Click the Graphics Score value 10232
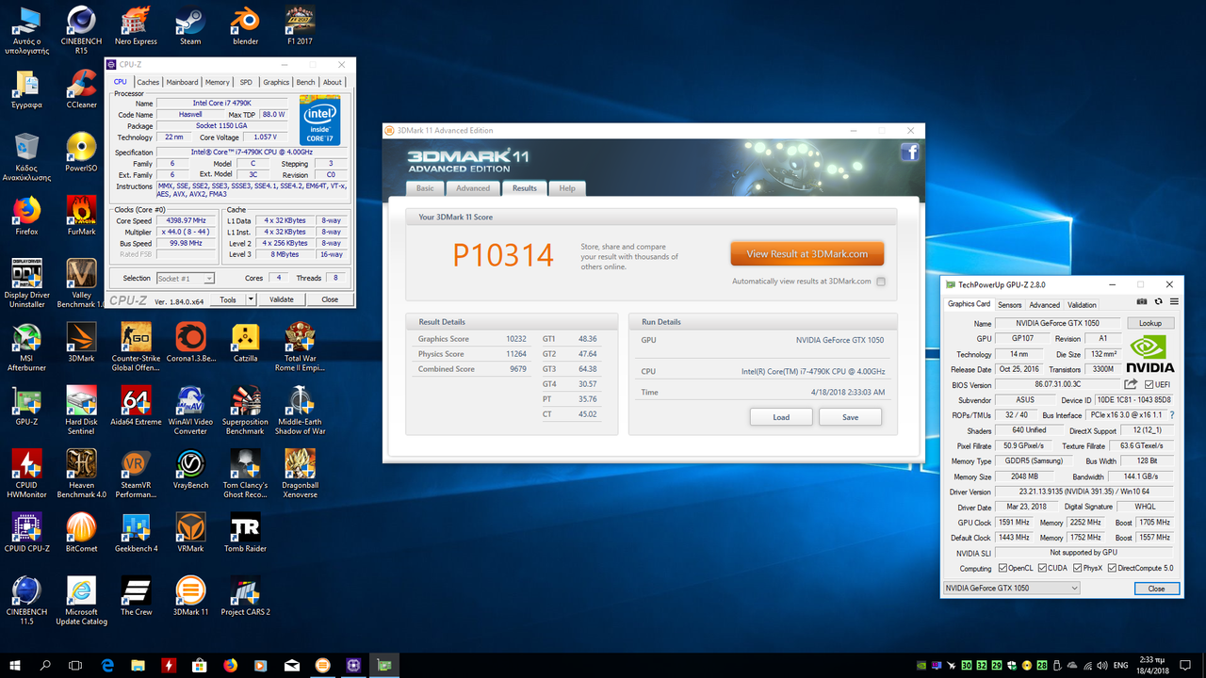 point(514,339)
